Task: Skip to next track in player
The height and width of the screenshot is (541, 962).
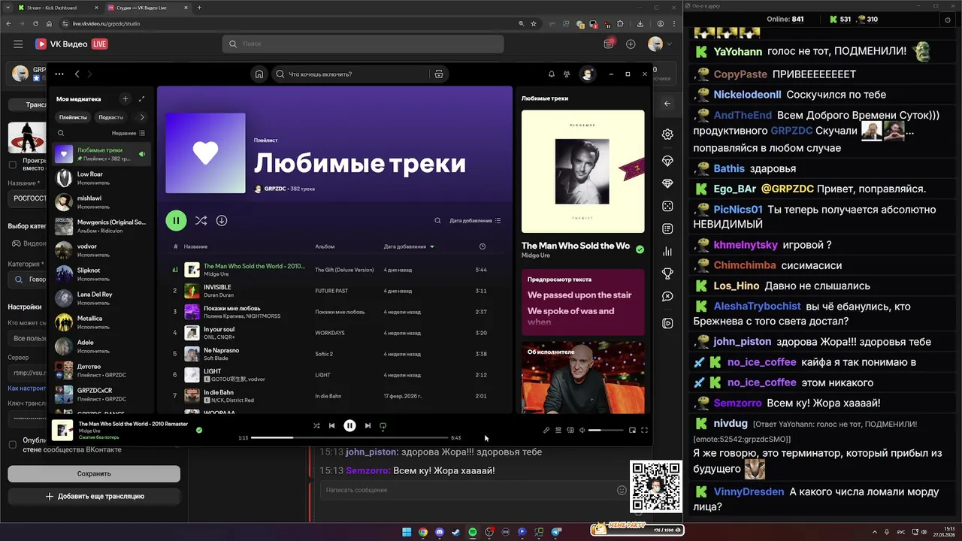Action: click(368, 425)
